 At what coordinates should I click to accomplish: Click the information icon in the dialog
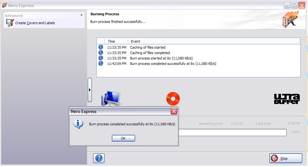coord(78,124)
